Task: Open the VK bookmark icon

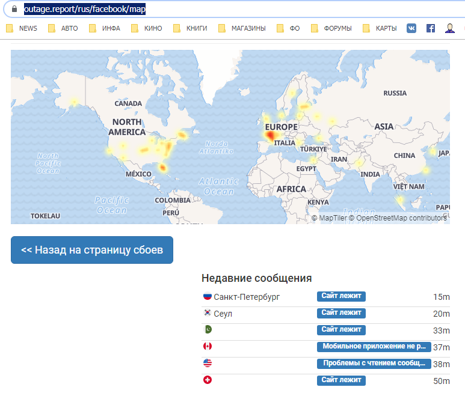Action: [411, 28]
